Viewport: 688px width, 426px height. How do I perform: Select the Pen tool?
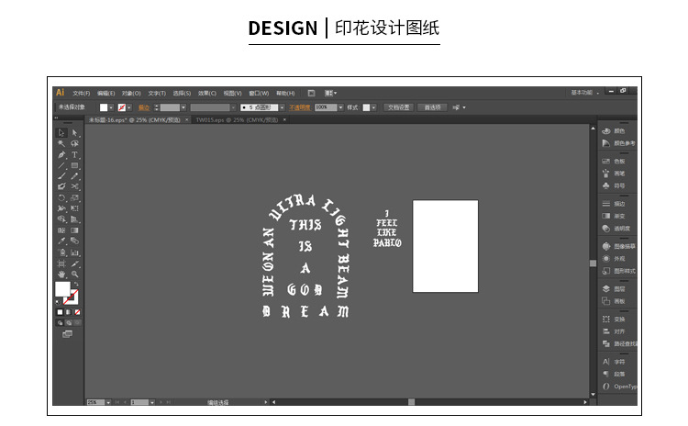[x=61, y=154]
